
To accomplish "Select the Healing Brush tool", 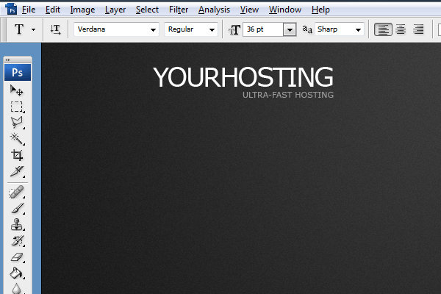I will (17, 193).
